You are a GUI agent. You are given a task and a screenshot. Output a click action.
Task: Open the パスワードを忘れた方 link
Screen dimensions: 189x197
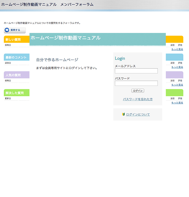tap(138, 99)
